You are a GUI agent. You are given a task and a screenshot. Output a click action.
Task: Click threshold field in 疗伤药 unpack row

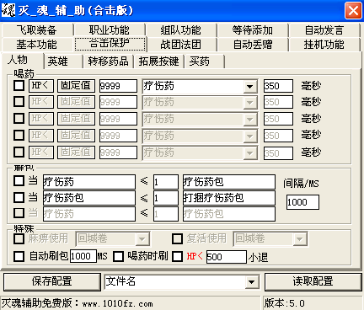[166, 182]
